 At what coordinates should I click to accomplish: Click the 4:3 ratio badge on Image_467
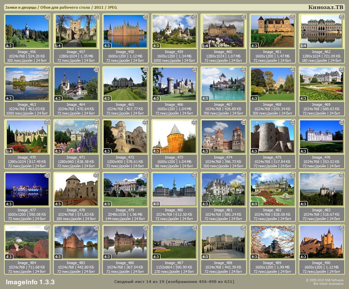click(205, 98)
